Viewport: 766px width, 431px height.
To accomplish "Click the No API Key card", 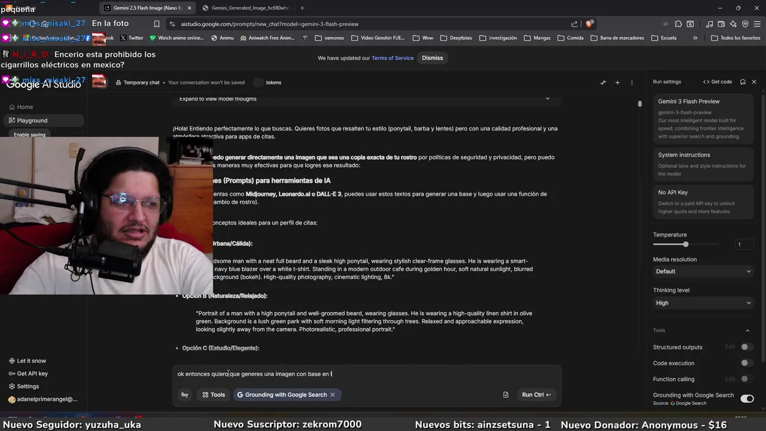I will [x=703, y=202].
